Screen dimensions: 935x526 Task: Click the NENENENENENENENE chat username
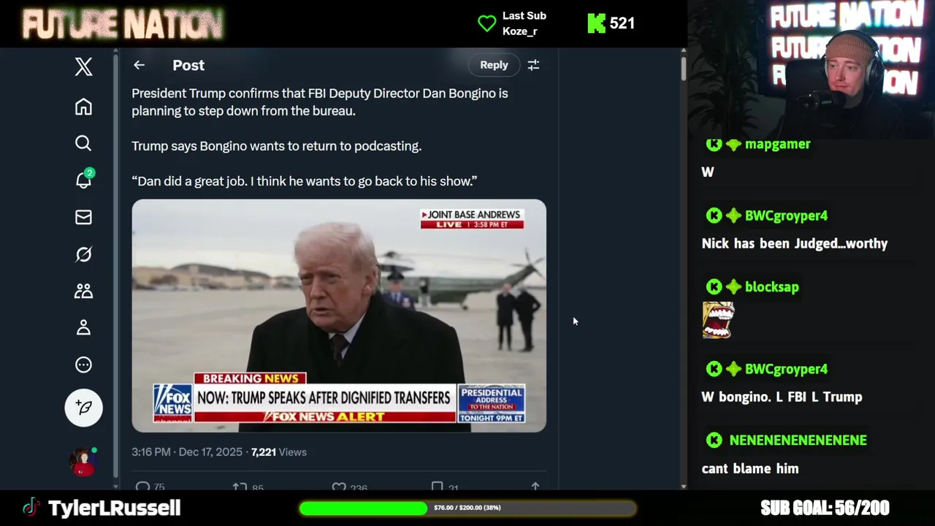[798, 441]
